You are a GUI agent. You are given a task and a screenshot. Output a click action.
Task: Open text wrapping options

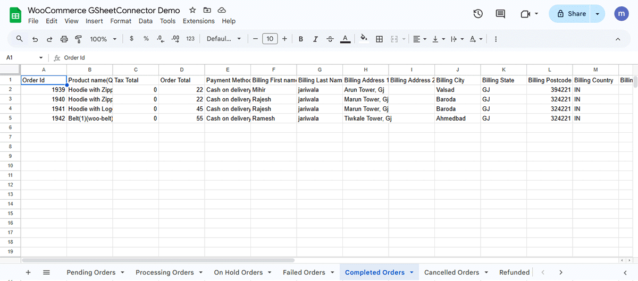pyautogui.click(x=456, y=39)
